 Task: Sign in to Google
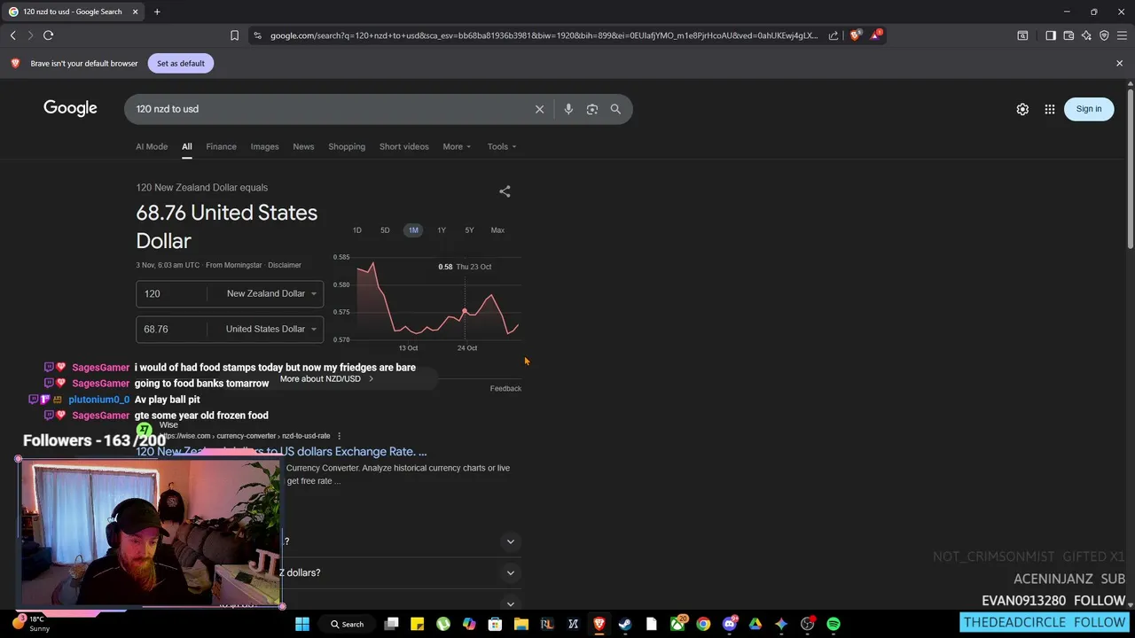click(x=1089, y=109)
